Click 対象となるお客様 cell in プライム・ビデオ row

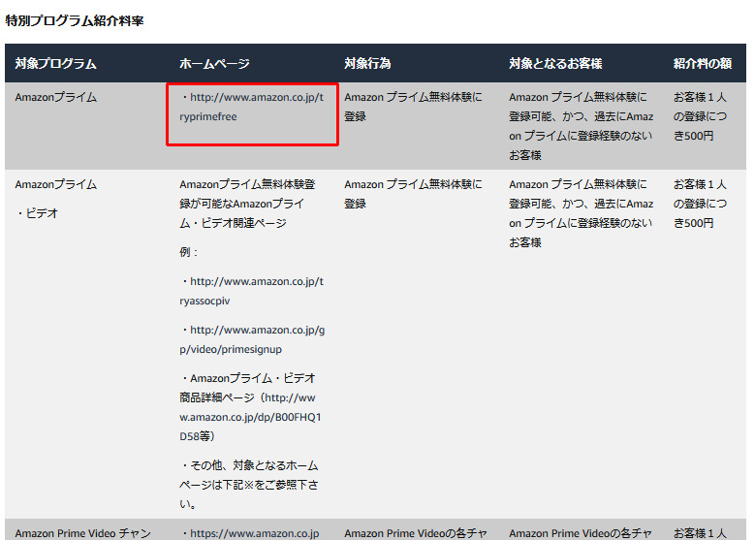point(582,213)
